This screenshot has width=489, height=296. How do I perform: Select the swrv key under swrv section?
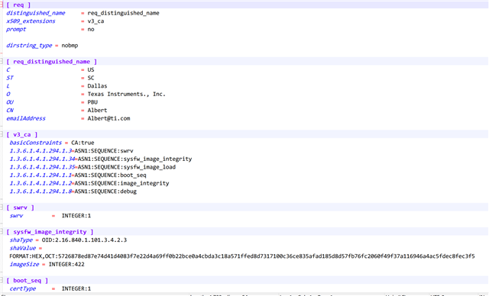tap(16, 215)
